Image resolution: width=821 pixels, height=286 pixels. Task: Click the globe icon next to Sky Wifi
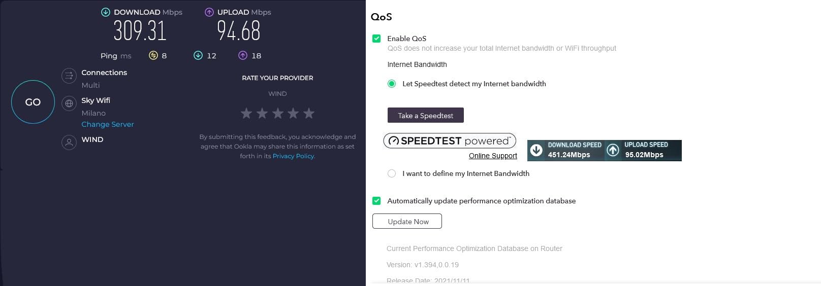[69, 104]
